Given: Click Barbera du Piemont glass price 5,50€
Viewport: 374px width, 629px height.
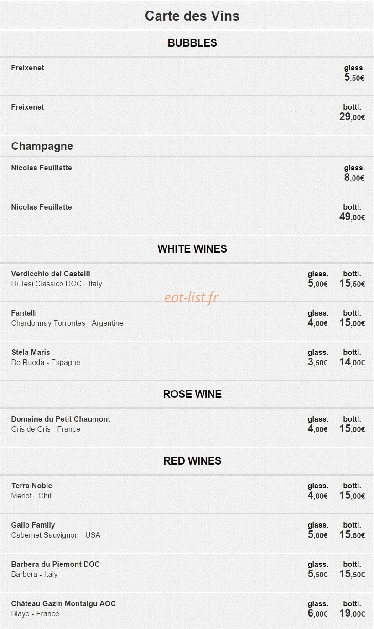Looking at the screenshot, I should (x=317, y=574).
